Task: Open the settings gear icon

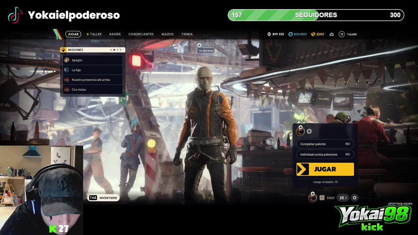Action: point(355,198)
